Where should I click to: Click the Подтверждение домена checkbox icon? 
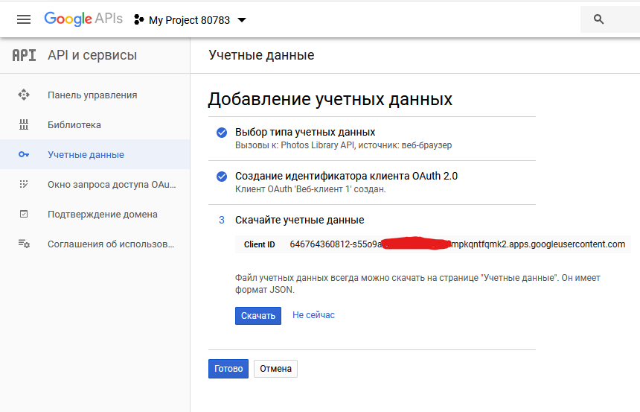[24, 214]
